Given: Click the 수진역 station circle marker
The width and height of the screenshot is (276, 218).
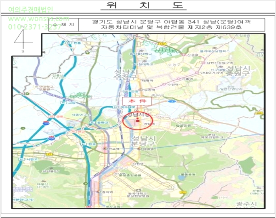Looking at the screenshot, I should (x=164, y=84).
